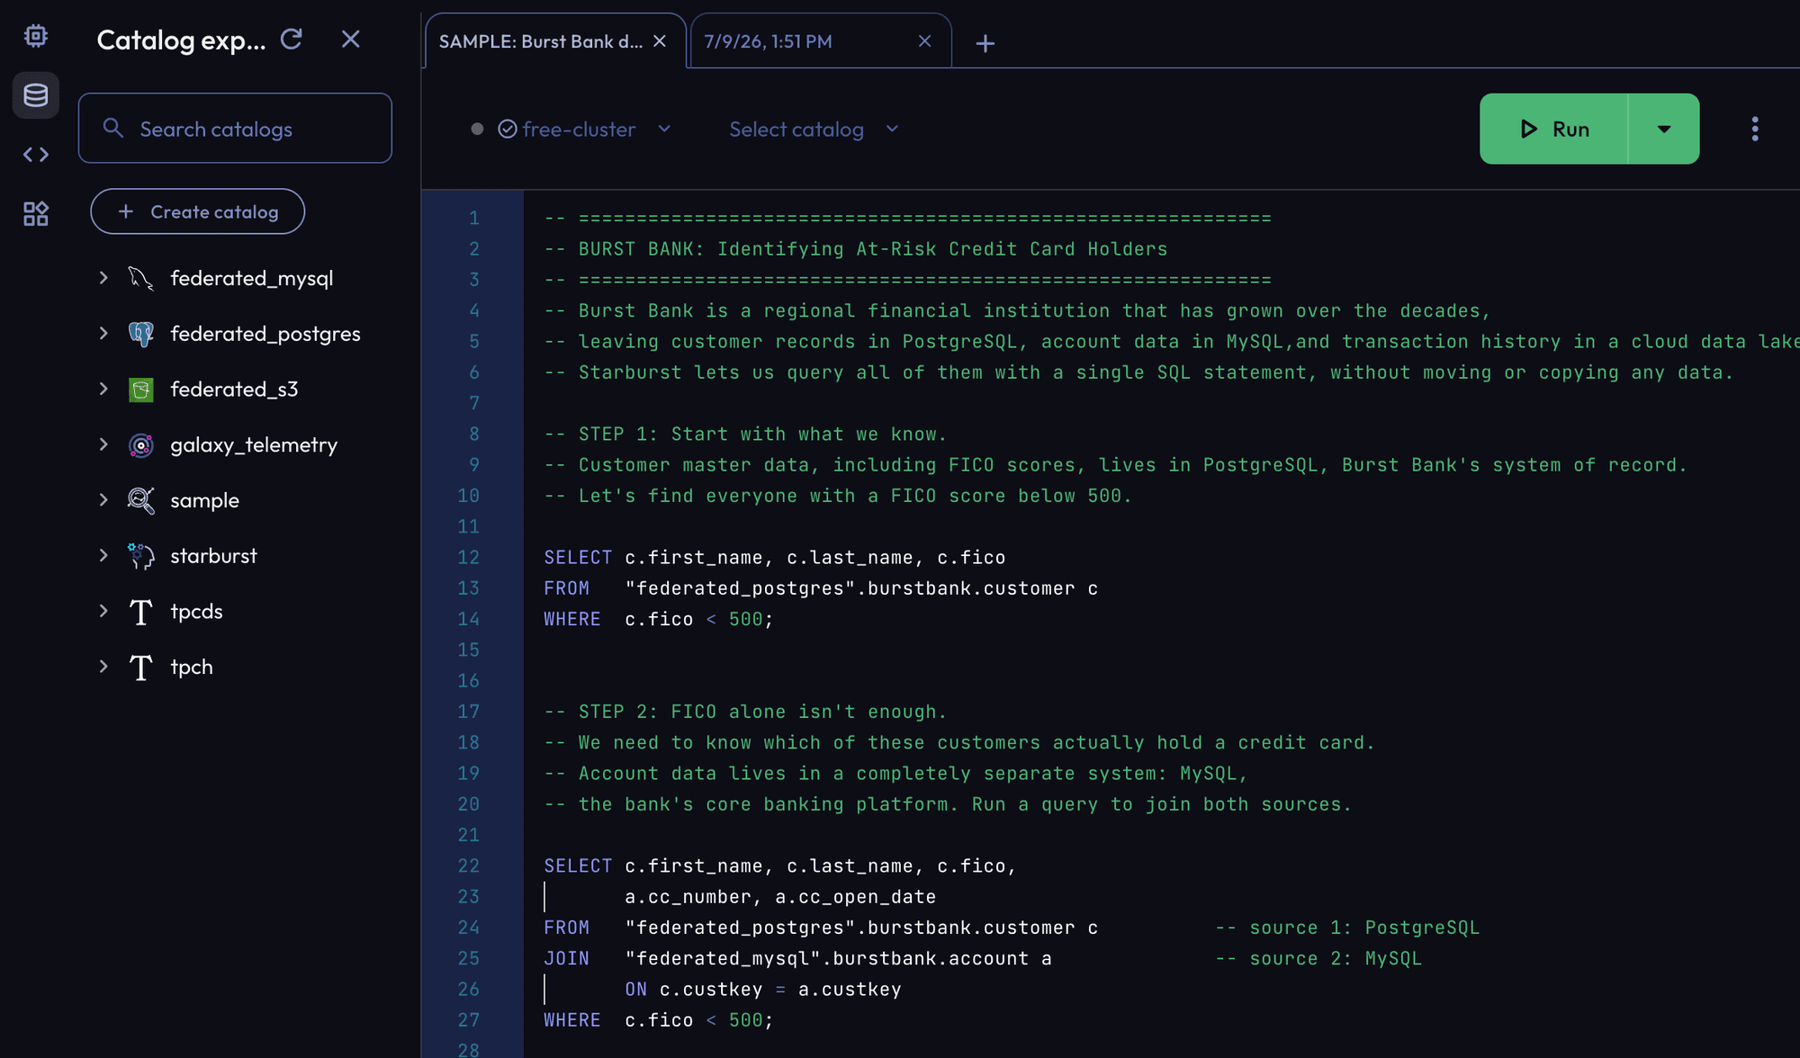
Task: Open the catalog database icon in sidebar
Action: click(x=36, y=94)
